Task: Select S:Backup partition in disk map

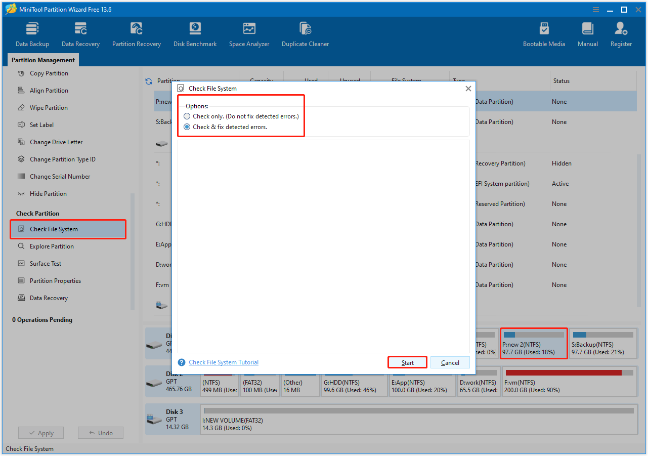Action: [x=603, y=343]
